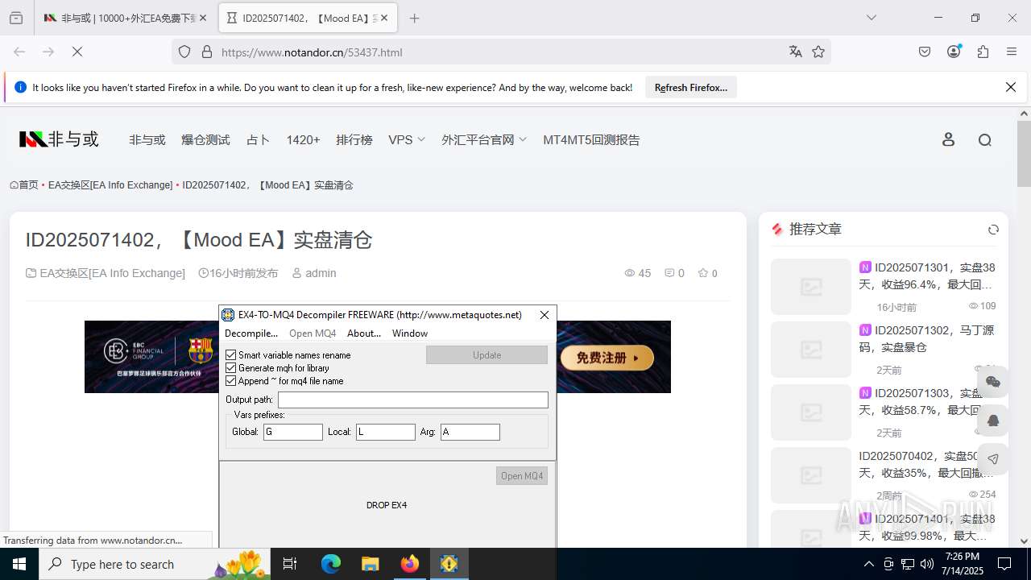
Task: Click the address bar URL field
Action: pyautogui.click(x=499, y=52)
